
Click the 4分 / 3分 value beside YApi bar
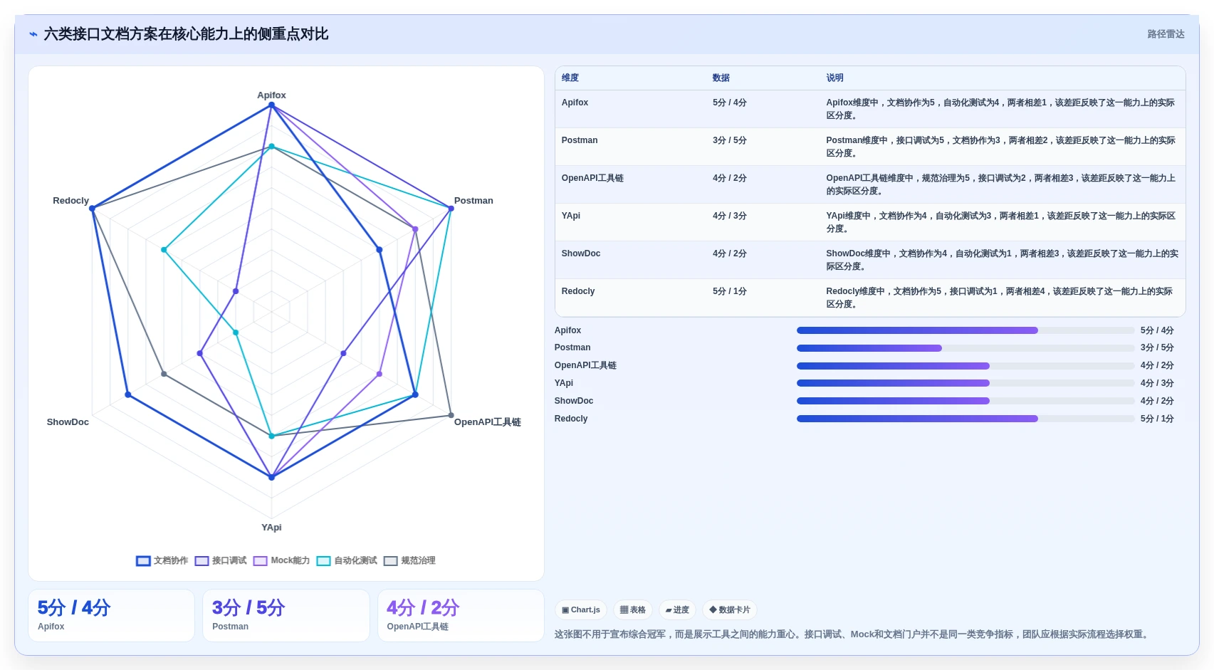pyautogui.click(x=1157, y=383)
